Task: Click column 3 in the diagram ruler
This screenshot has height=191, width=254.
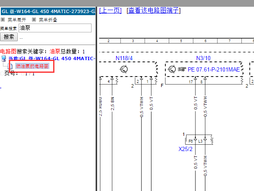Action: pos(132,41)
